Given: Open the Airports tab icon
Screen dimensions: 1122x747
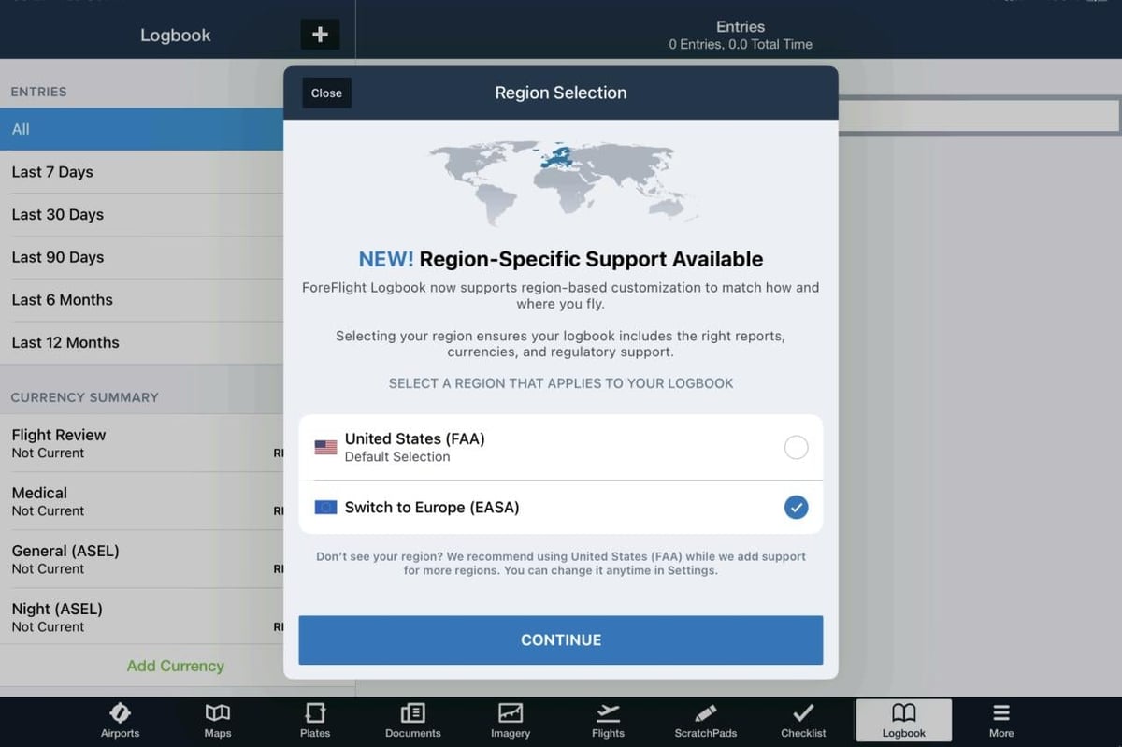Looking at the screenshot, I should click(120, 719).
